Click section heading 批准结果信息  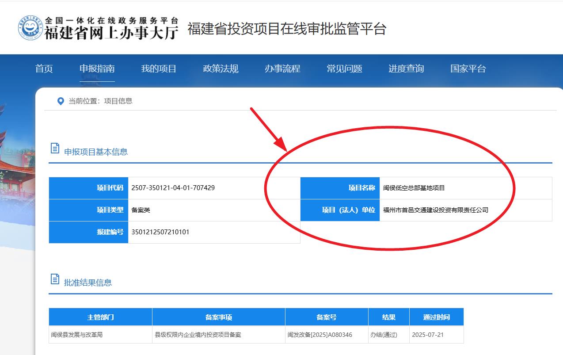(x=88, y=282)
